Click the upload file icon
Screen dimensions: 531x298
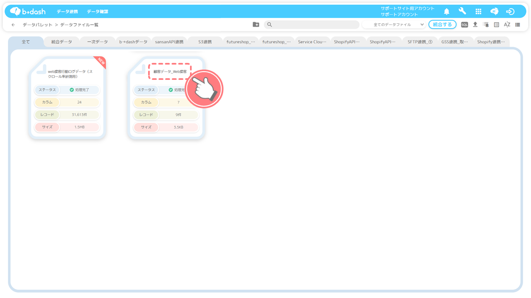(475, 24)
